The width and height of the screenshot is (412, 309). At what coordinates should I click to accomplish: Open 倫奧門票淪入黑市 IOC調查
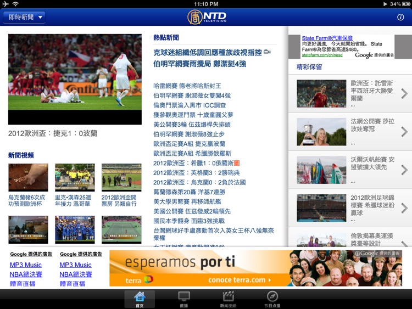click(x=190, y=105)
